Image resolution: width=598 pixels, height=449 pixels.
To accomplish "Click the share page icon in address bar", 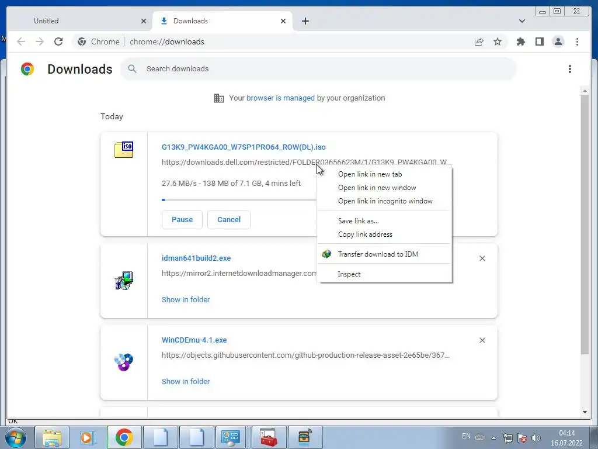I will tap(479, 42).
